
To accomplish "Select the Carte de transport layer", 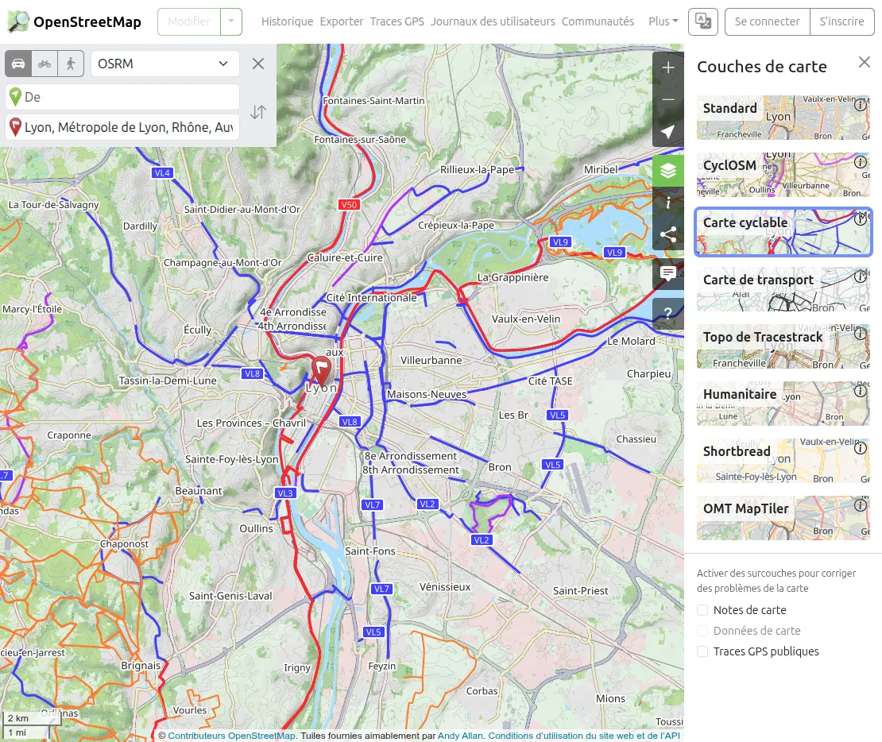I will click(x=783, y=289).
